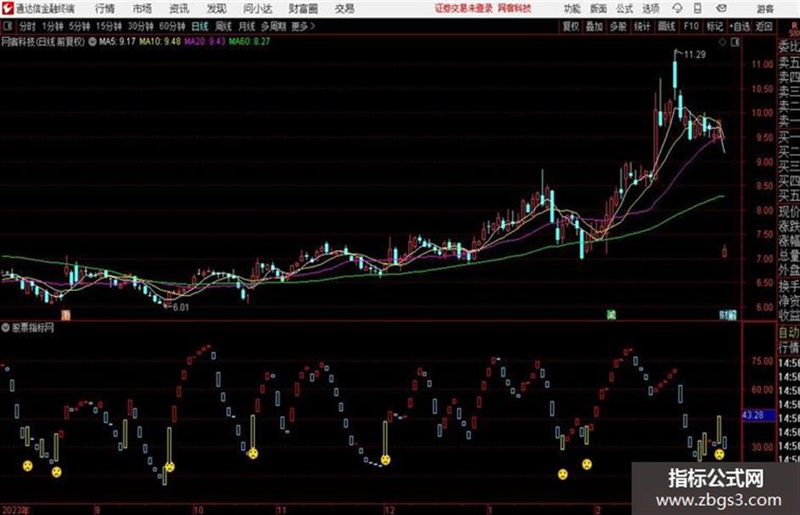Click the 11.29 high price label
This screenshot has width=800, height=515.
[x=695, y=55]
